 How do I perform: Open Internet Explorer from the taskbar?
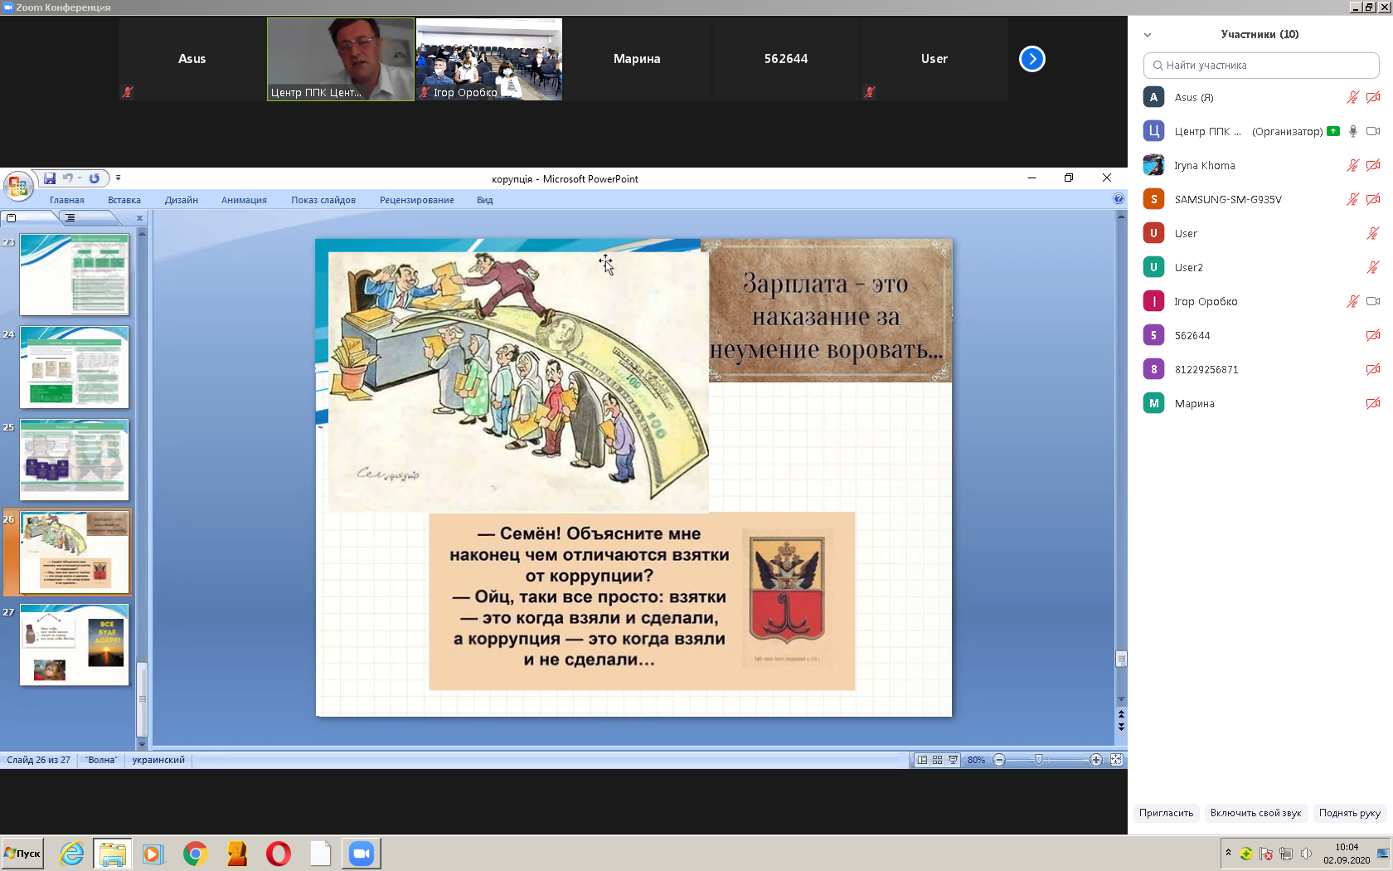pyautogui.click(x=72, y=854)
